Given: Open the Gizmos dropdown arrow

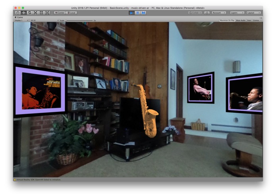Looking at the screenshot, I should tap(261, 20).
